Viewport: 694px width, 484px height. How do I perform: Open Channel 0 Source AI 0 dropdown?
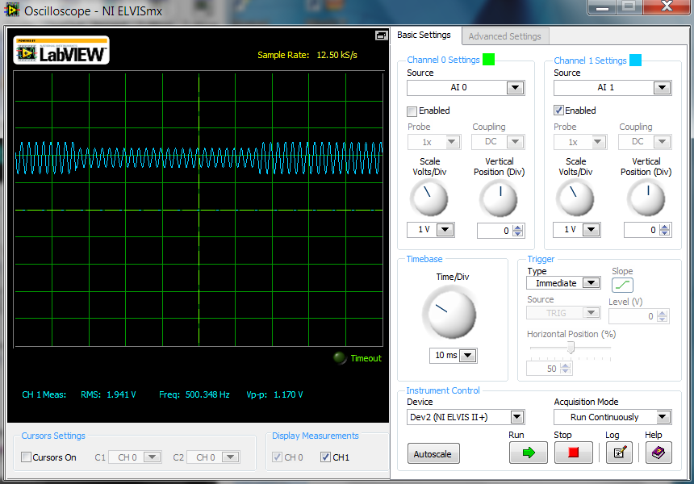tap(515, 88)
